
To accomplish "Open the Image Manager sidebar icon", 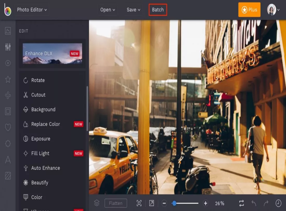I will (8, 31).
